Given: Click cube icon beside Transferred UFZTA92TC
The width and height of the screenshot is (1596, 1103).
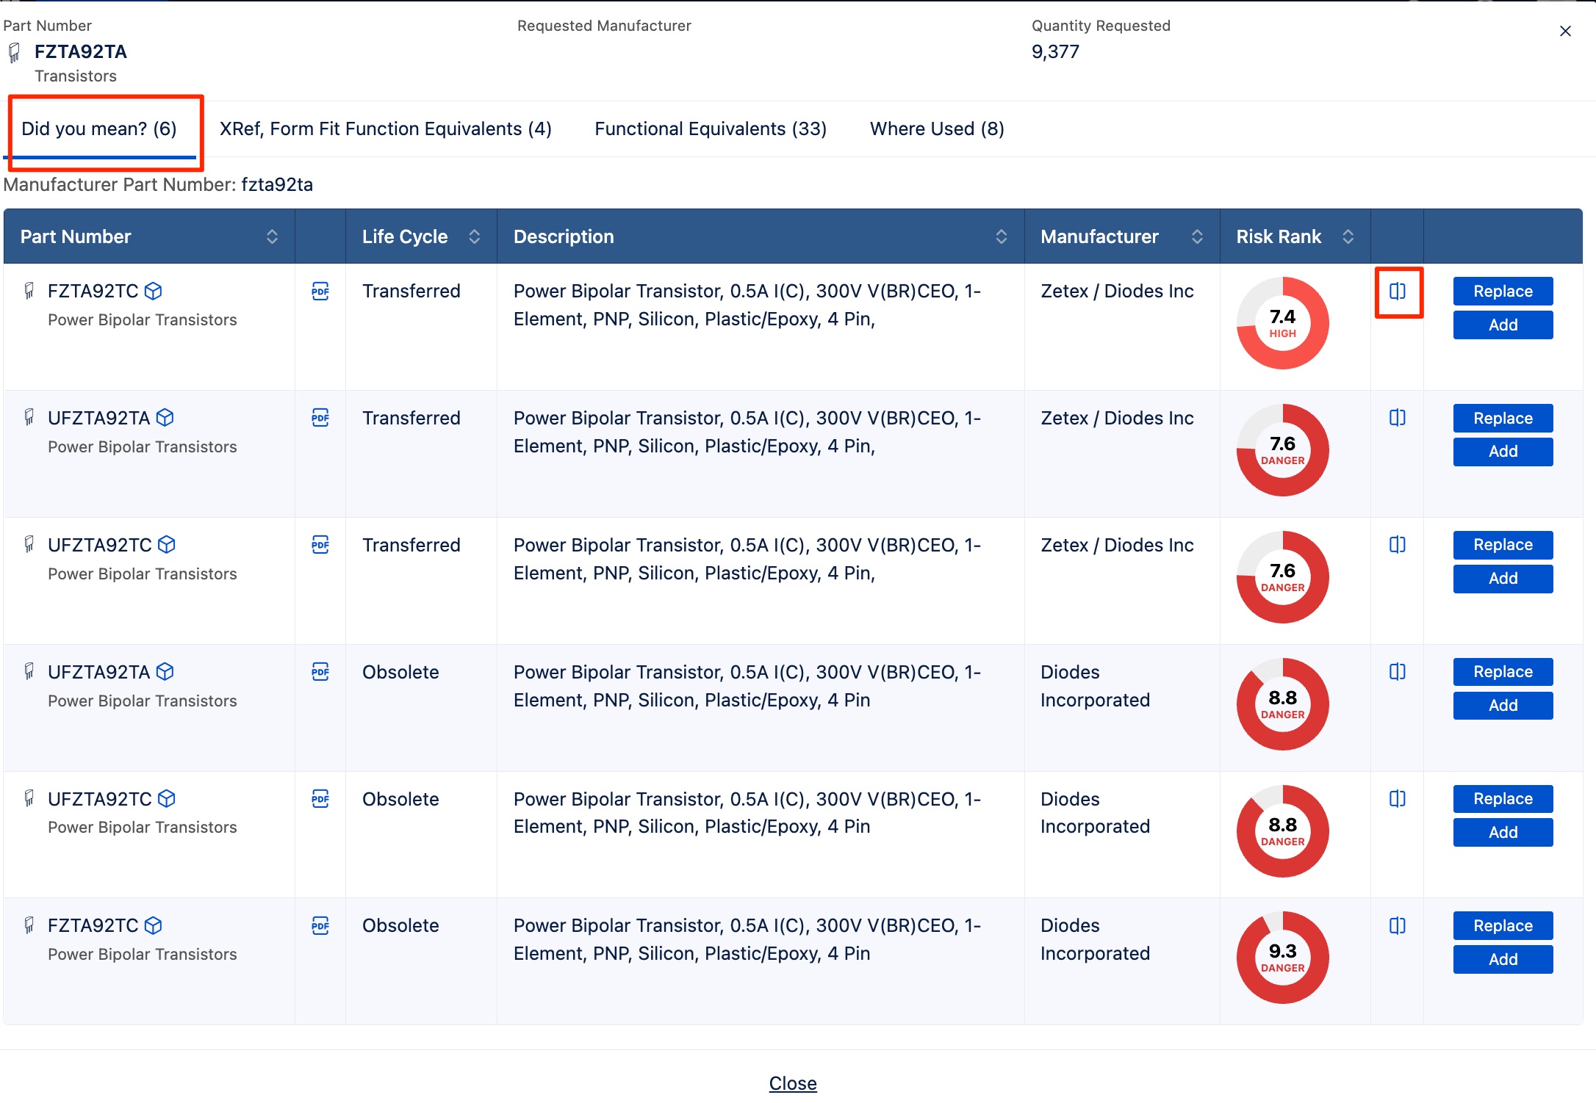Looking at the screenshot, I should point(167,545).
